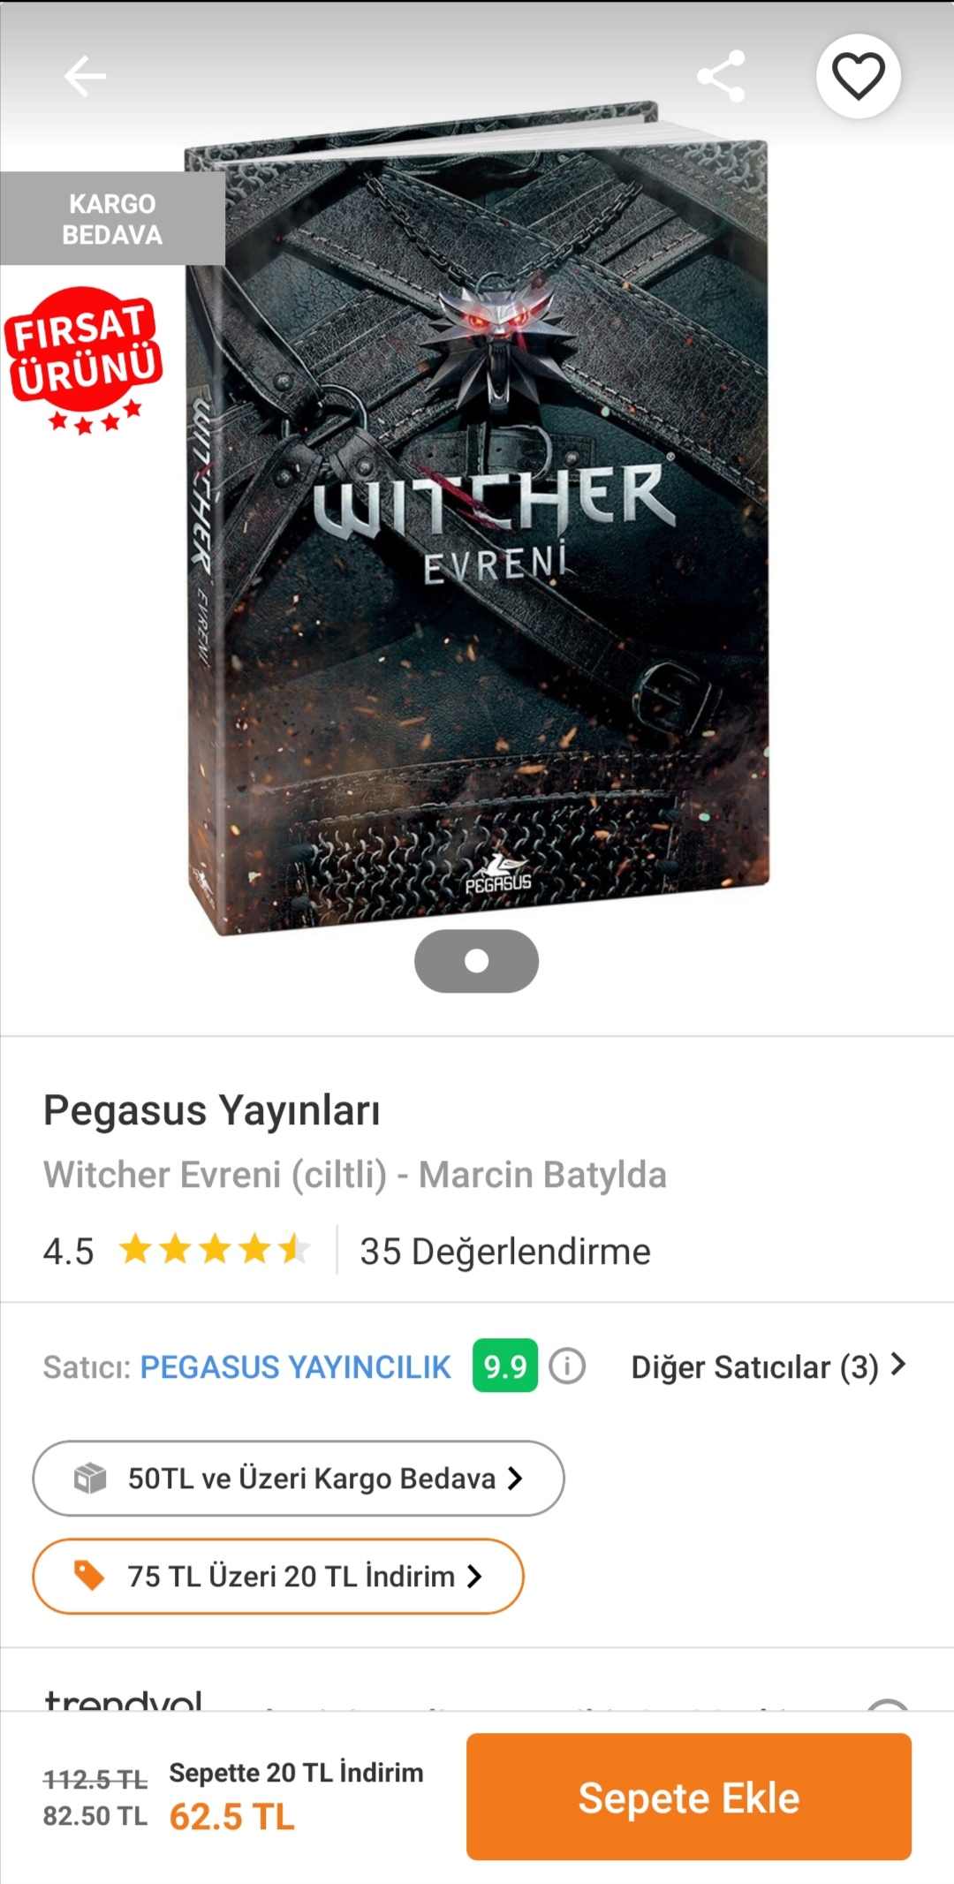View the 35 Değerlendirme reviews
The width and height of the screenshot is (954, 1884).
coord(505,1252)
